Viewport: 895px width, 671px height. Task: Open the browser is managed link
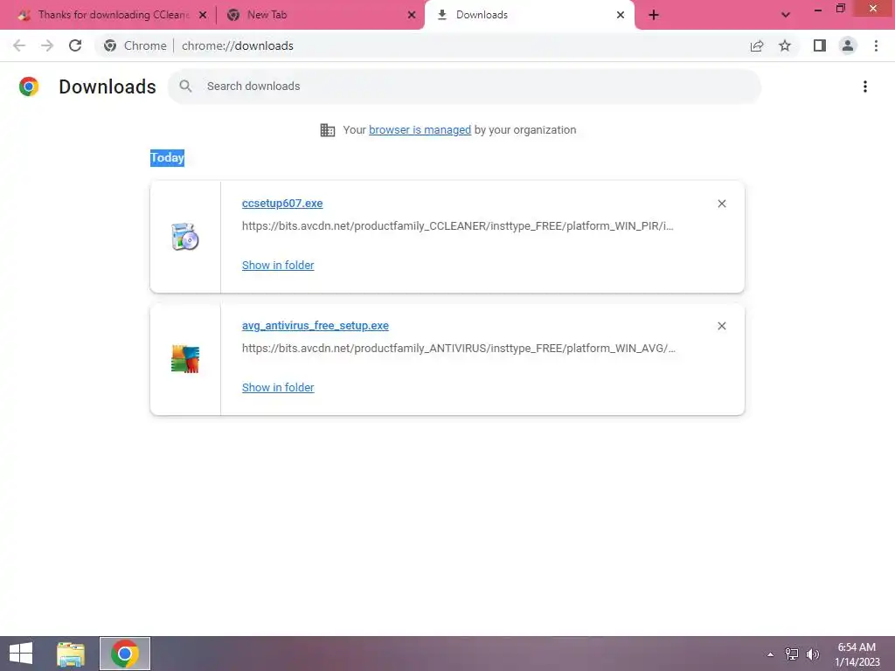pyautogui.click(x=420, y=129)
